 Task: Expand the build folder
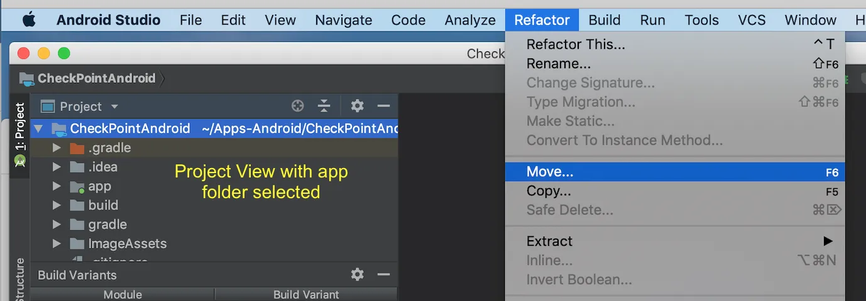(57, 206)
